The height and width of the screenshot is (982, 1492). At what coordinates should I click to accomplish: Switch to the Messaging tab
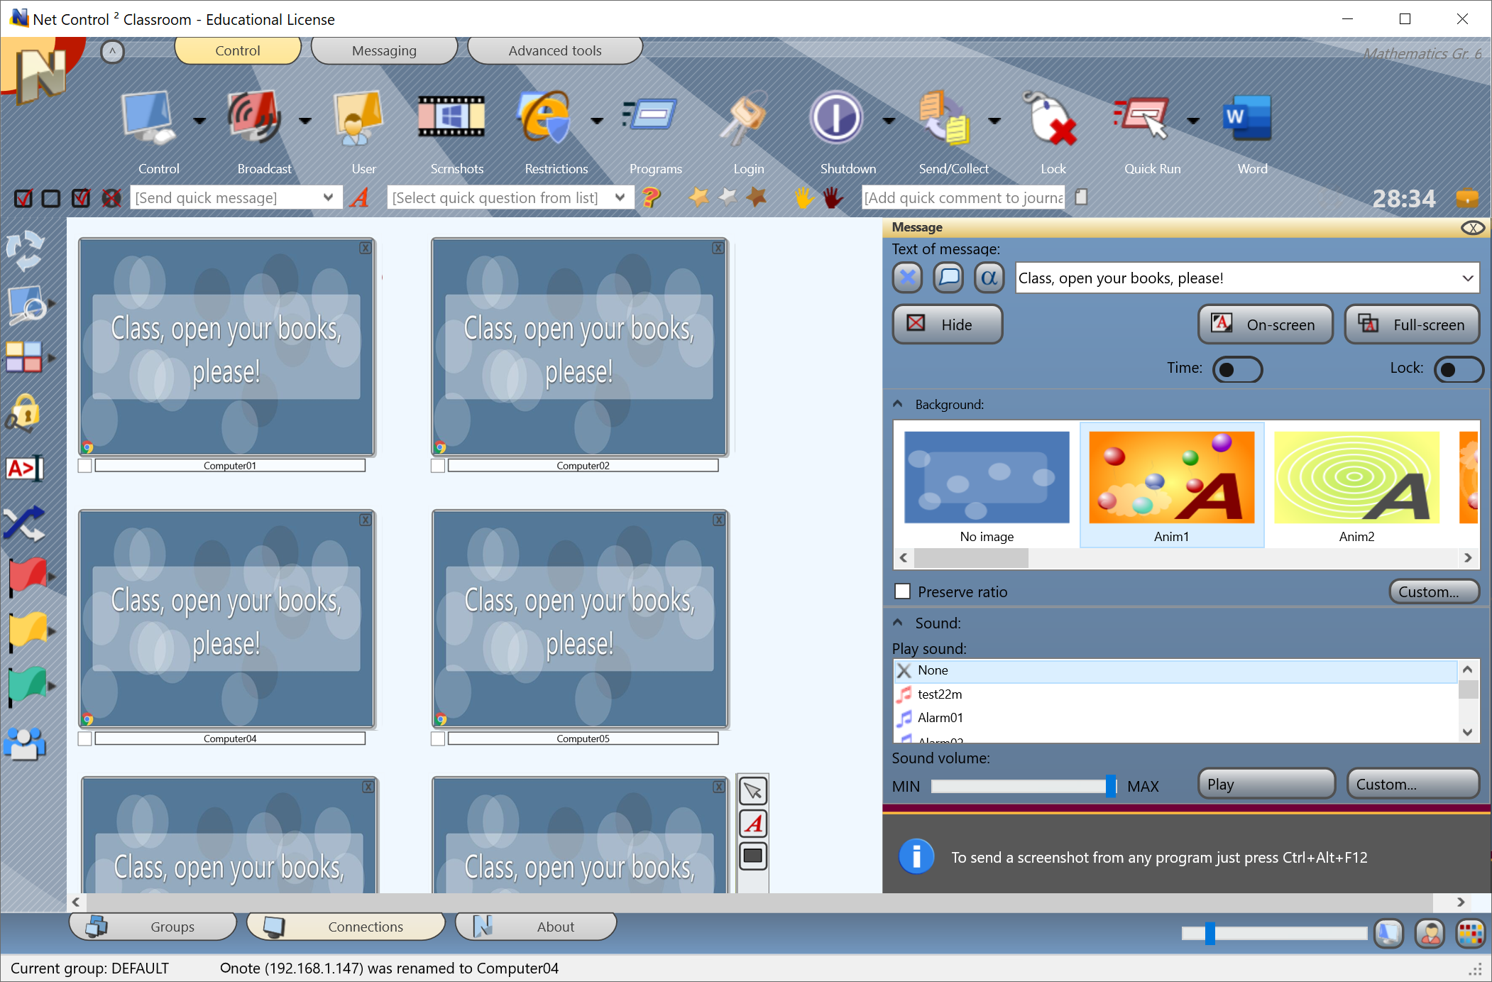[x=384, y=50]
